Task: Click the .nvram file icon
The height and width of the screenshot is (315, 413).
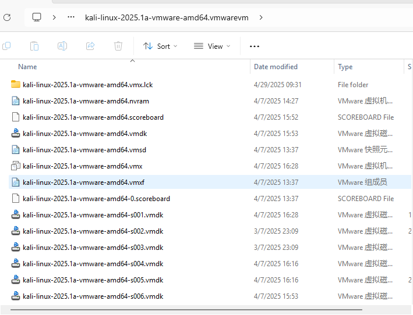Action: tap(16, 101)
